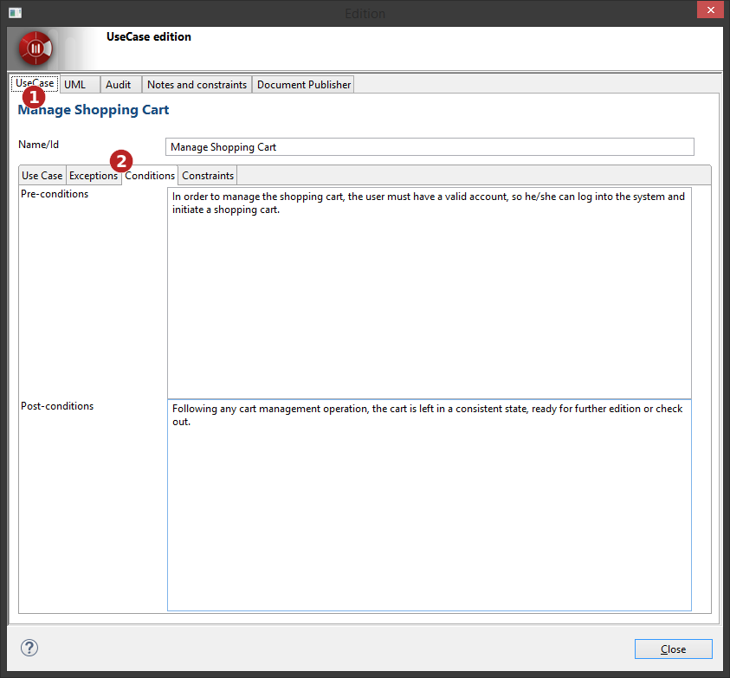The height and width of the screenshot is (678, 730).
Task: Click the Manage Shopping Cart blue heading
Action: click(94, 111)
